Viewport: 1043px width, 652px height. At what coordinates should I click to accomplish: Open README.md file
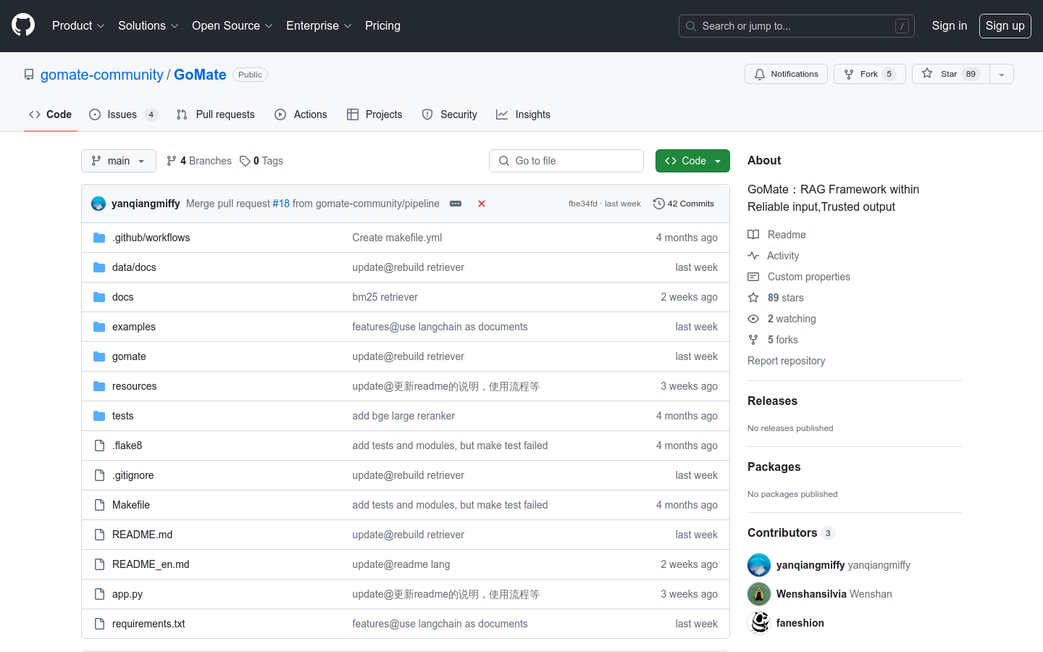(x=142, y=535)
